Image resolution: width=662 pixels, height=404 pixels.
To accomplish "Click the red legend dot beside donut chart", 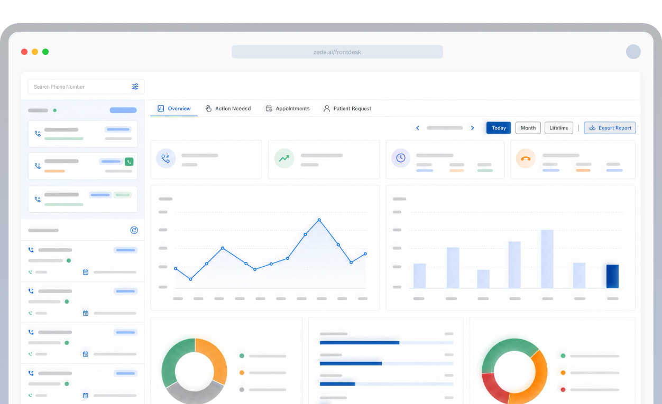I will 563,389.
